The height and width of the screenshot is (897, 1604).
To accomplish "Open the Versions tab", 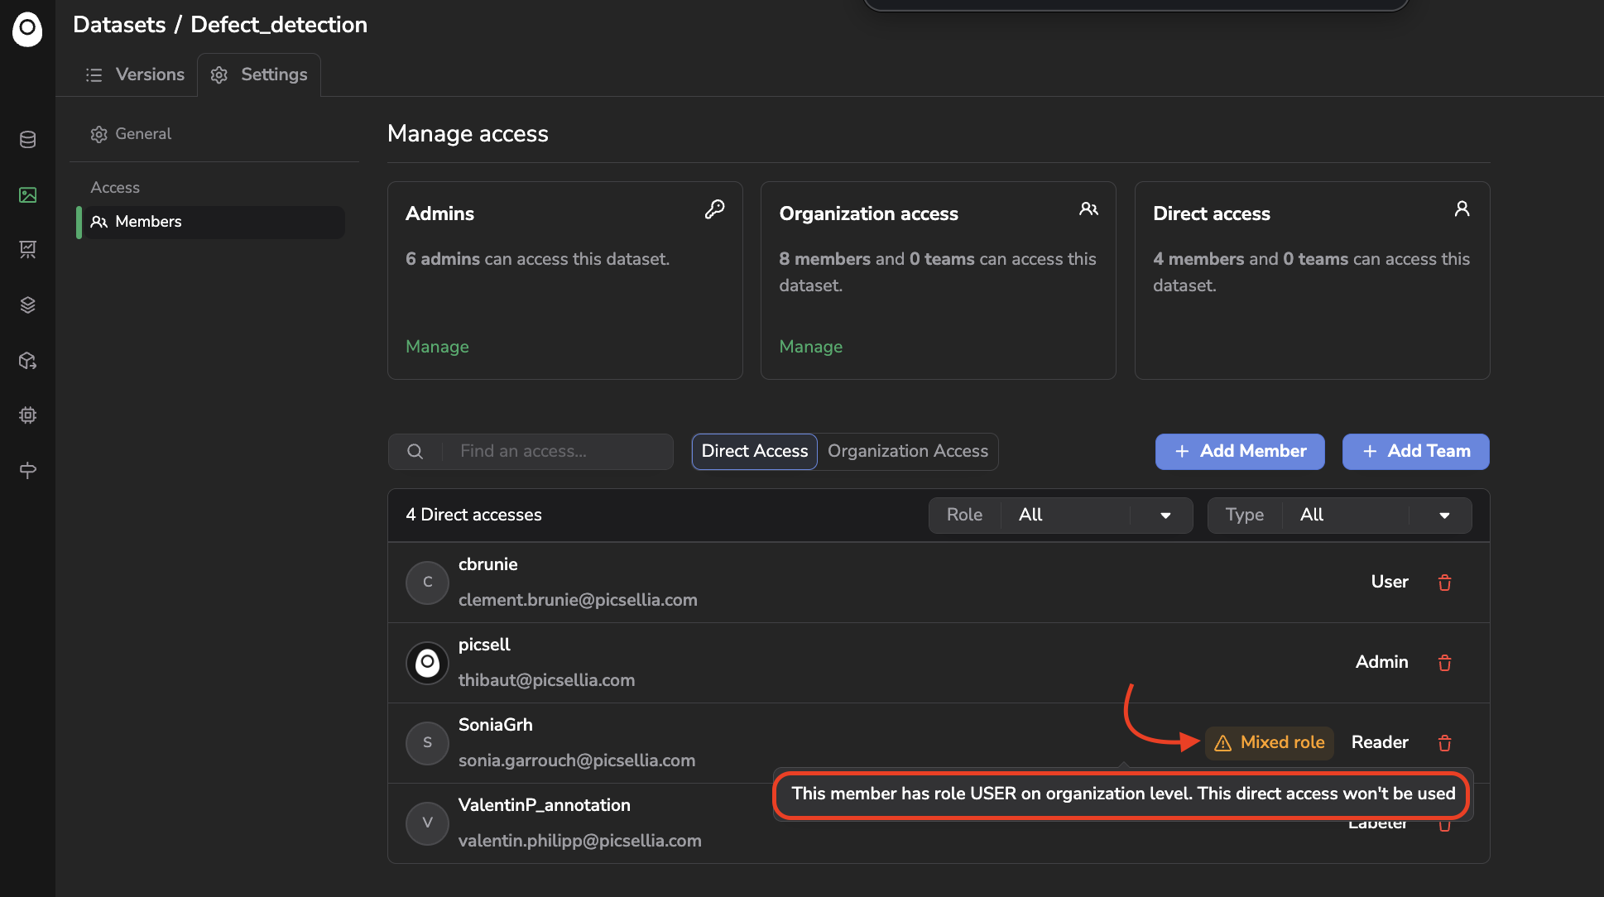I will (136, 74).
